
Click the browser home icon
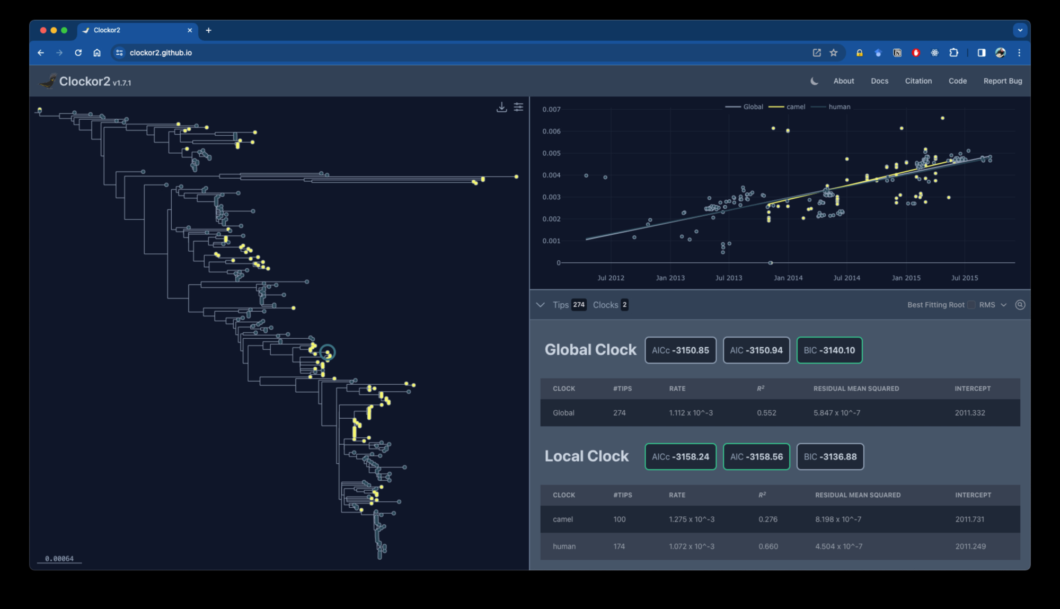[x=97, y=52]
